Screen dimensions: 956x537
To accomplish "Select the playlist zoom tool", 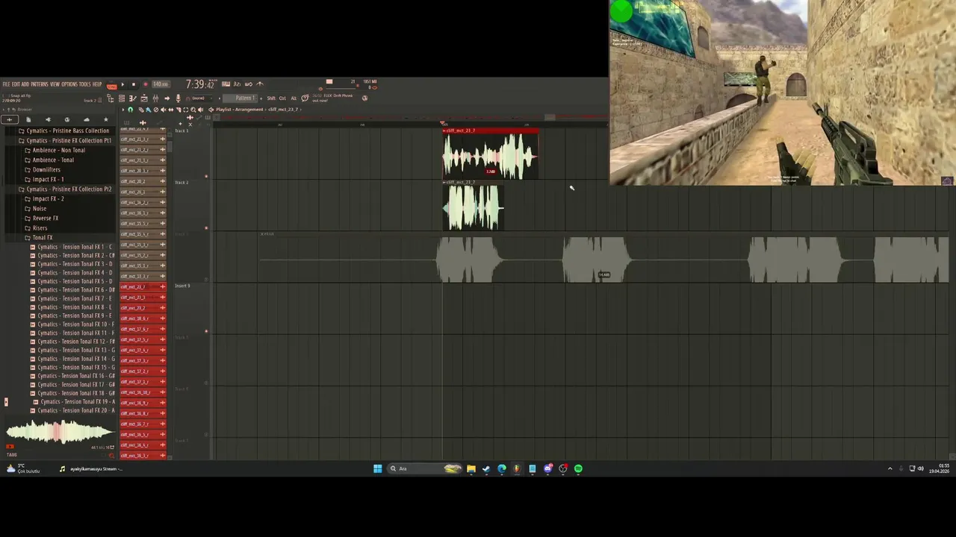I will coord(193,110).
